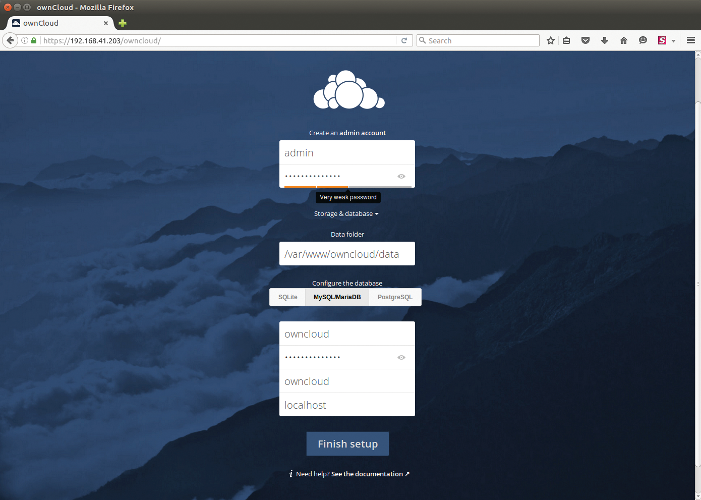Reveal the admin password
Viewport: 701px width, 500px height.
401,176
